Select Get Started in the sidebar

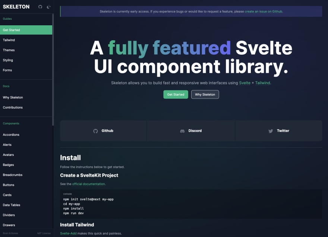26,30
